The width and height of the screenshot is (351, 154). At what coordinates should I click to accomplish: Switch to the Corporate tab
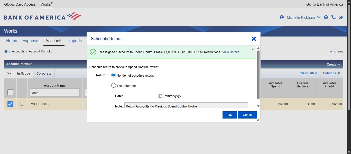pyautogui.click(x=43, y=73)
